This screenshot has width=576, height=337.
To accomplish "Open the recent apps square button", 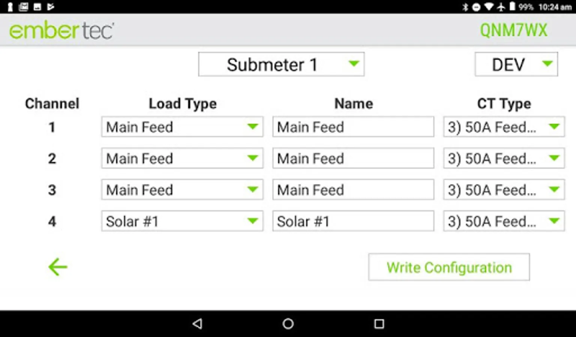I will tap(379, 324).
